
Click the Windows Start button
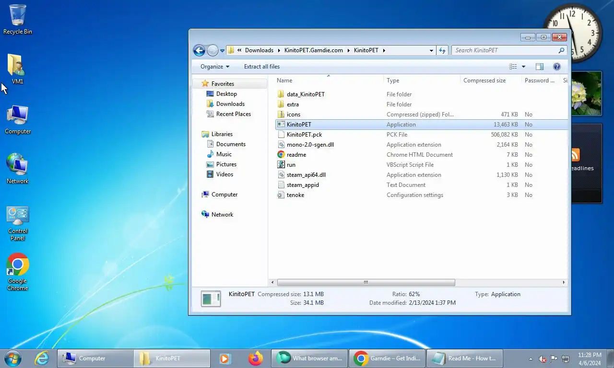(x=13, y=358)
